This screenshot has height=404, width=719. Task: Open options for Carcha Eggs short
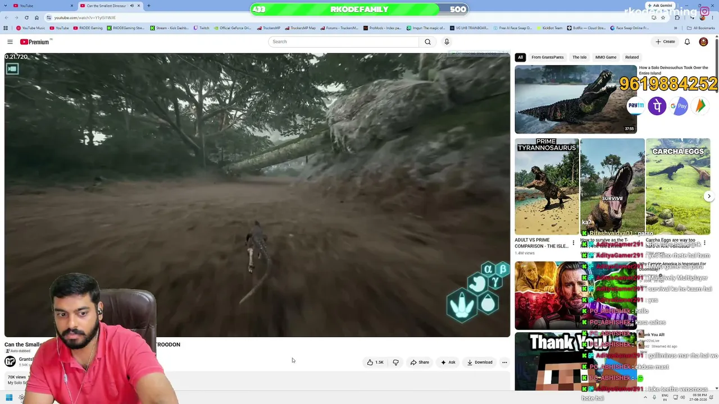[704, 243]
